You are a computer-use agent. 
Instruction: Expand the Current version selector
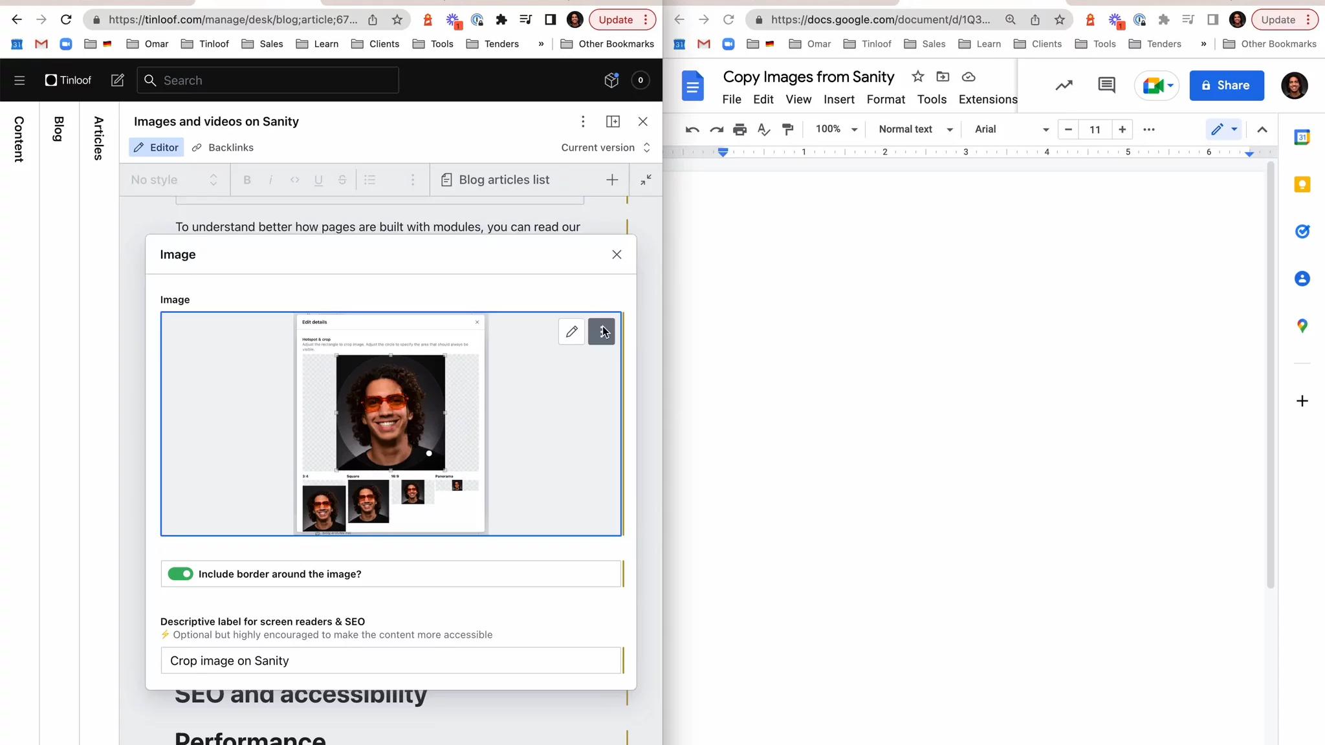click(605, 147)
